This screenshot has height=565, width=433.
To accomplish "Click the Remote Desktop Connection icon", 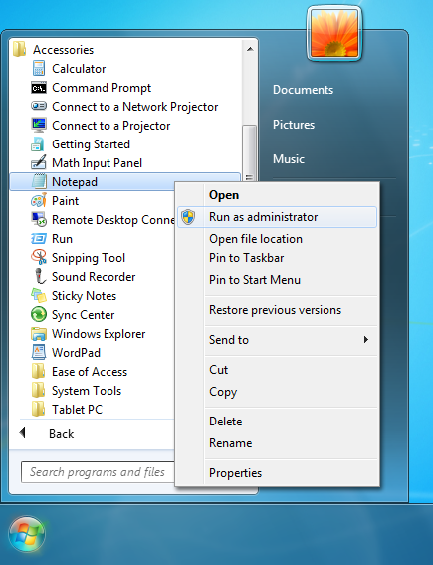I will click(38, 219).
